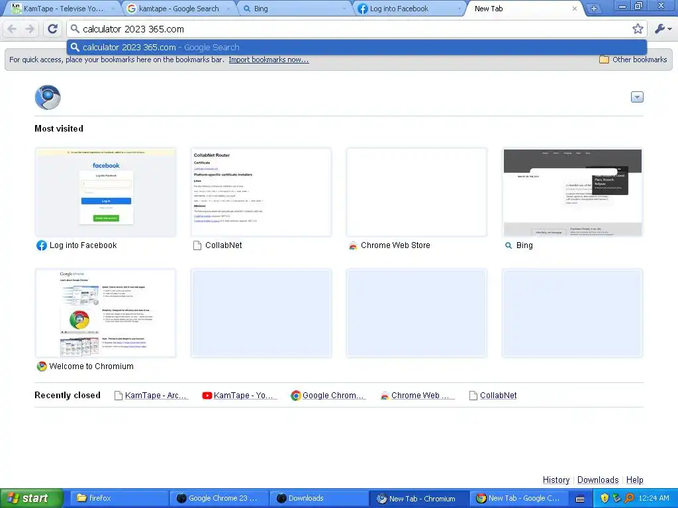
Task: Click the CollabNet most visited title
Action: [x=224, y=245]
